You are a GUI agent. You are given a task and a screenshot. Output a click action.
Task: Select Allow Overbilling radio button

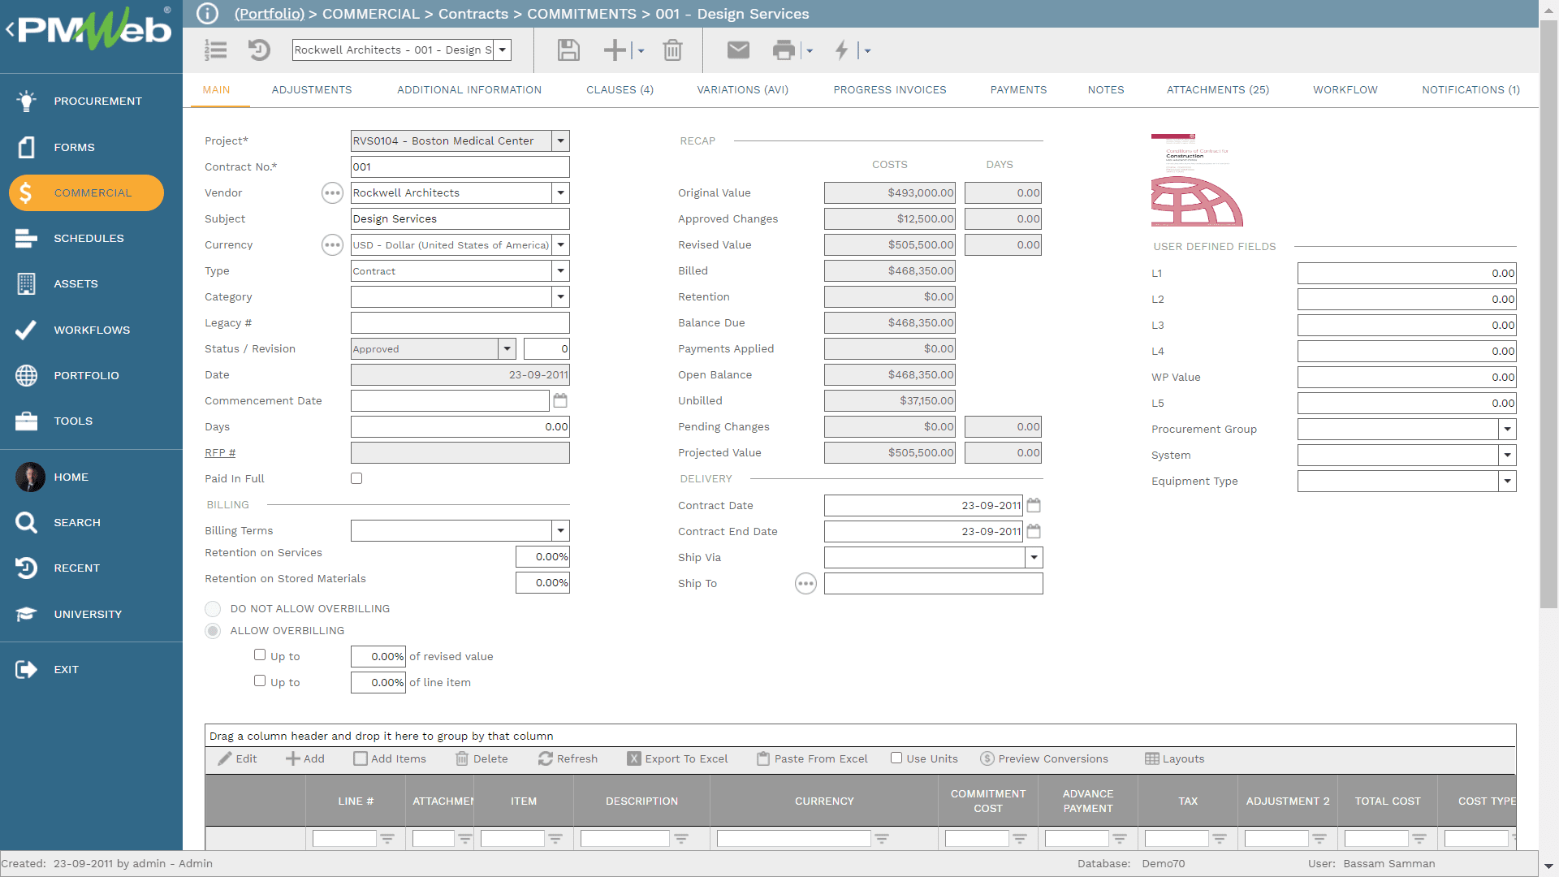[x=213, y=631]
